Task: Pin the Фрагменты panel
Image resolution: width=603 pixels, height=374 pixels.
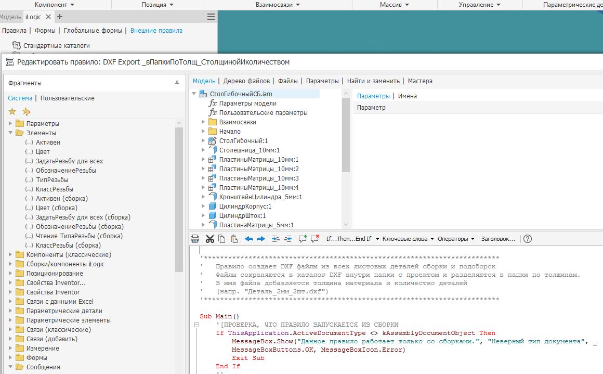Action: (177, 83)
